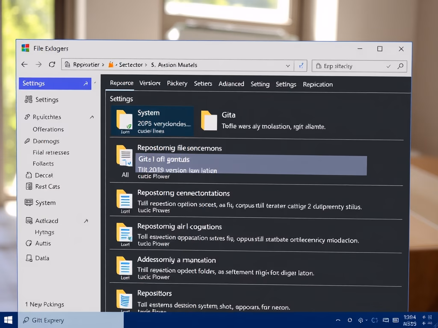Show hidden tray icons chevron

point(338,320)
